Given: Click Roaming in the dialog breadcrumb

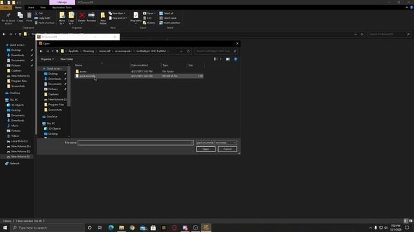Looking at the screenshot, I should pos(89,52).
